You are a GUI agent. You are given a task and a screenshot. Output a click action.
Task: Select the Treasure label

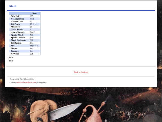(15, 51)
